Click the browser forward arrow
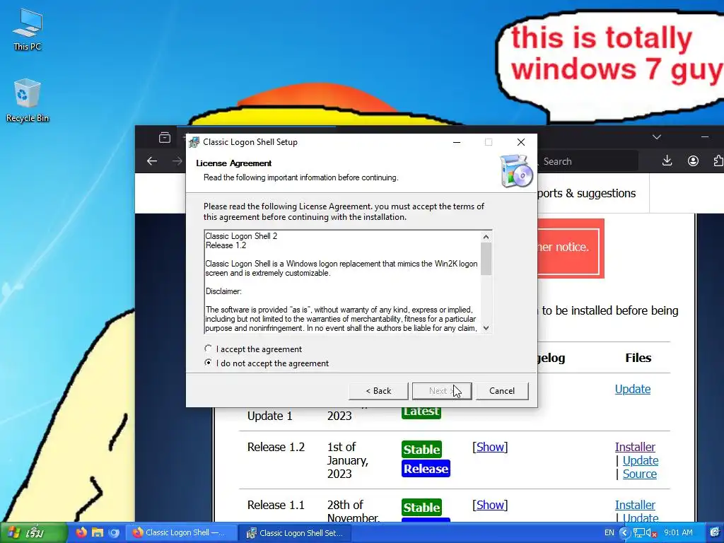 click(x=177, y=160)
